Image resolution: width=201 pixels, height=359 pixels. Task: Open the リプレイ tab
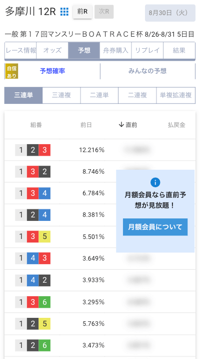147,50
